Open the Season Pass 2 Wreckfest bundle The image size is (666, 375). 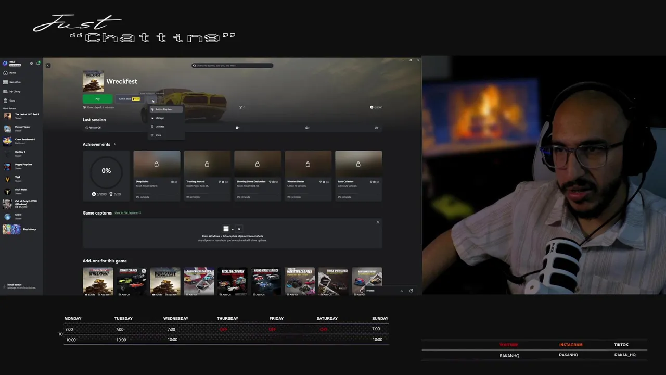(98, 282)
